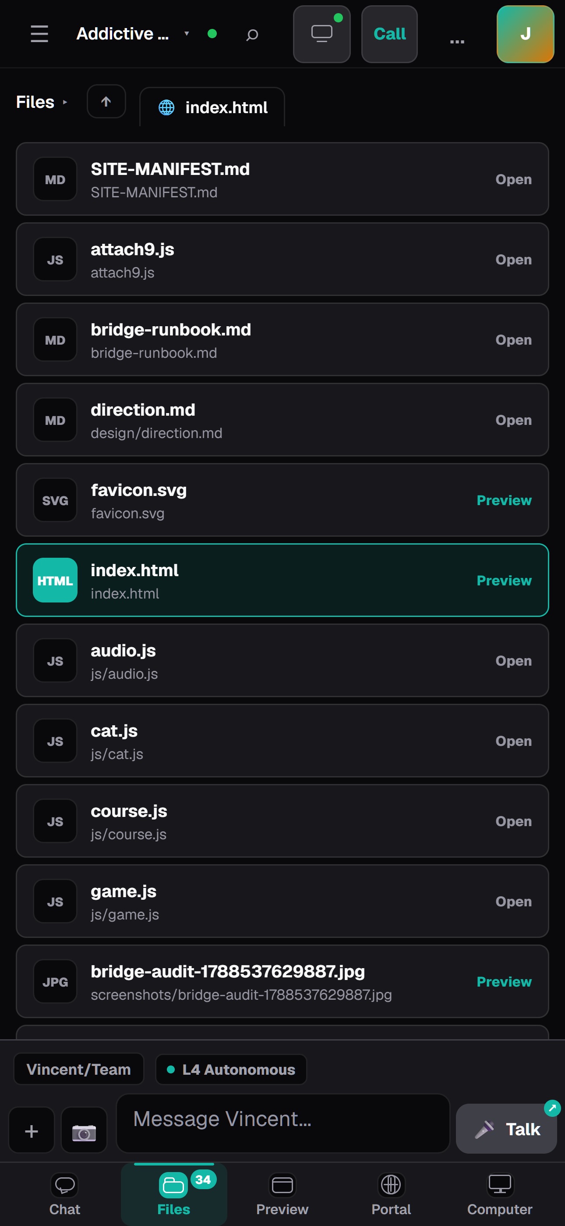Start a Call
The image size is (565, 1226).
click(389, 34)
